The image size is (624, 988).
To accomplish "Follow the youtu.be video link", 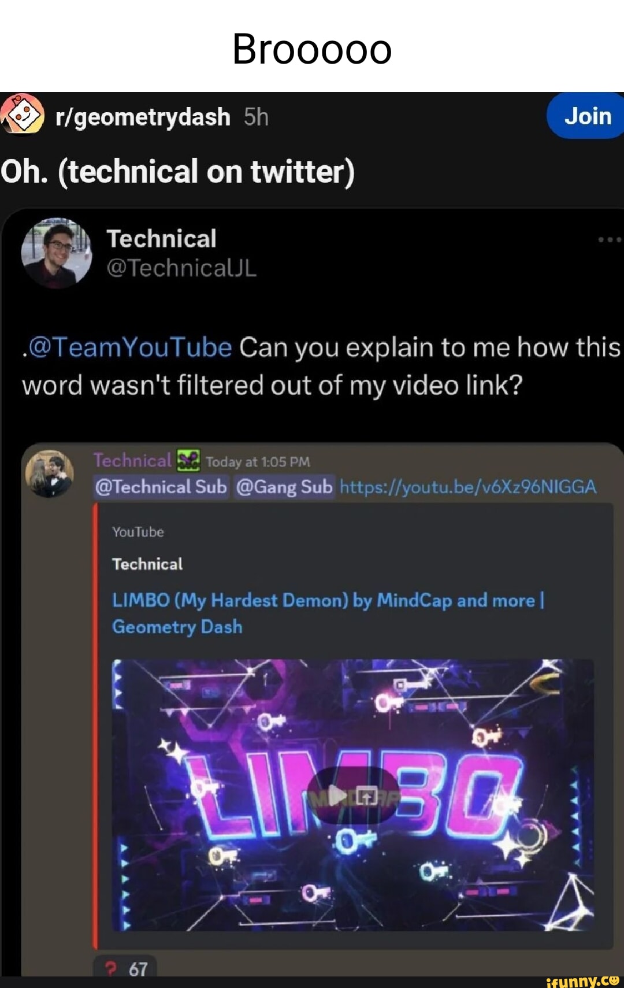I will (468, 487).
